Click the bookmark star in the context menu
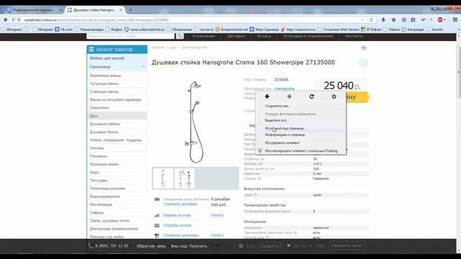Screen dimensions: 461x259 (334, 96)
